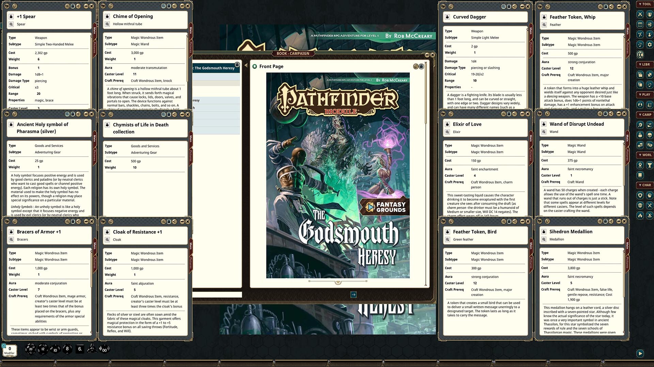654x367 pixels.
Task: Open the flame spells character icon
Action: coord(640,215)
